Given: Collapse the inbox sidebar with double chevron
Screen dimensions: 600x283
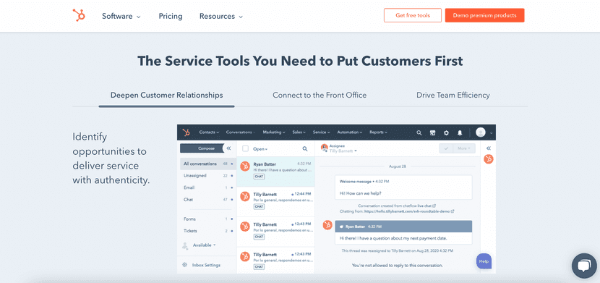Looking at the screenshot, I should click(228, 148).
